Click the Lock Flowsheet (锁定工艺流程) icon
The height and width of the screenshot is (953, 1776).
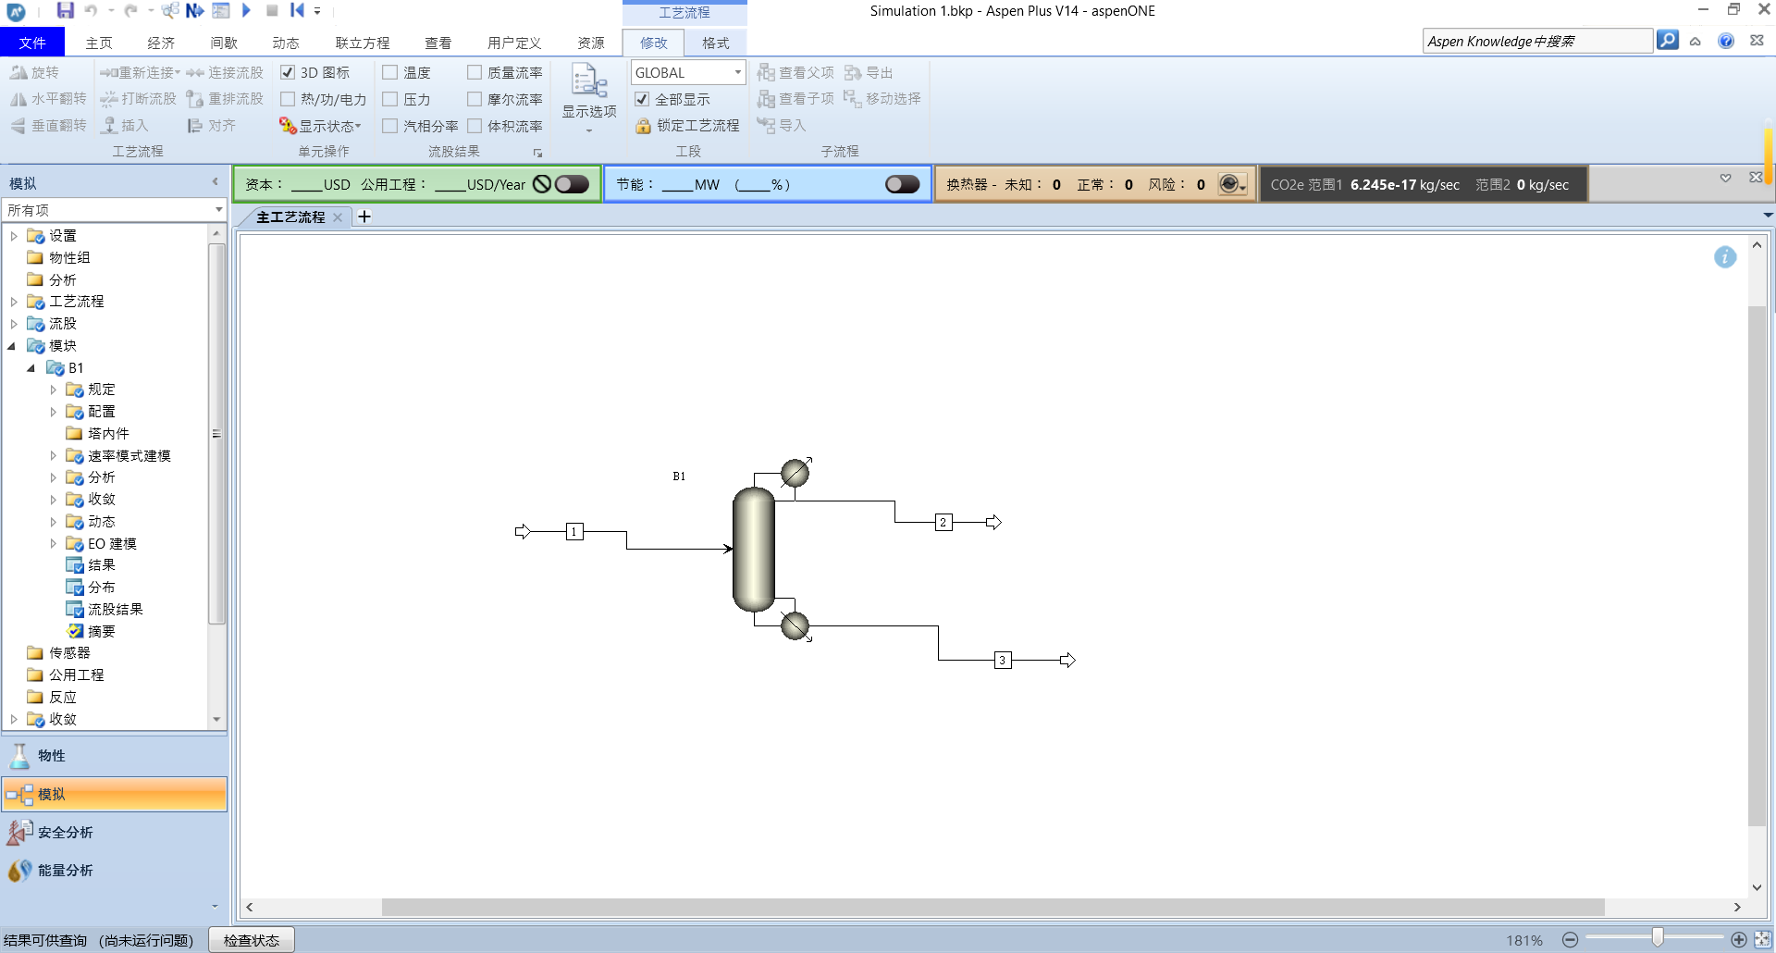[x=643, y=126]
